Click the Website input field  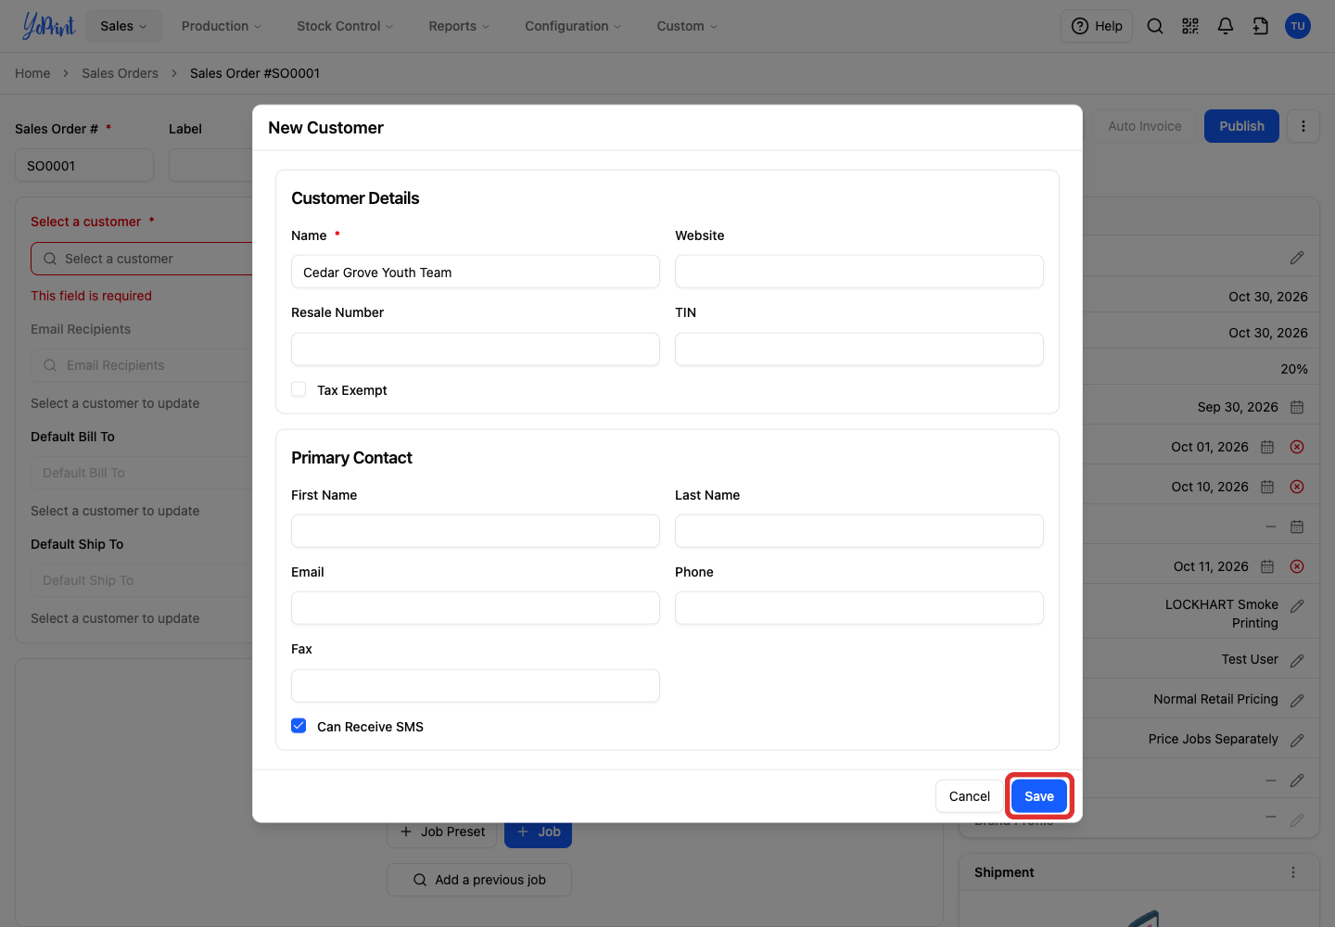[859, 273]
